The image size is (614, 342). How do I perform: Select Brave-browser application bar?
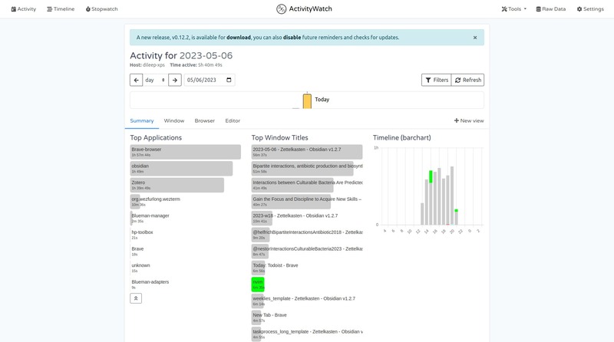pos(185,152)
